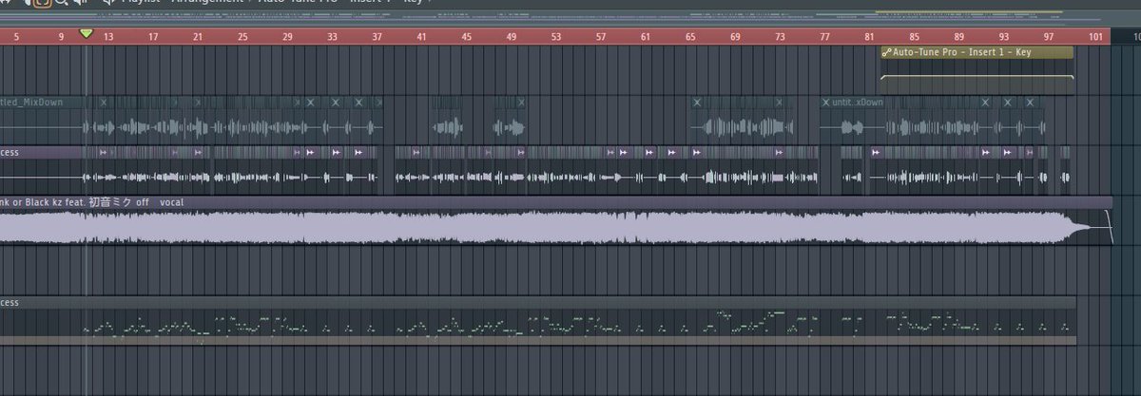Click the clip X icon under bar 65

[x=697, y=102]
